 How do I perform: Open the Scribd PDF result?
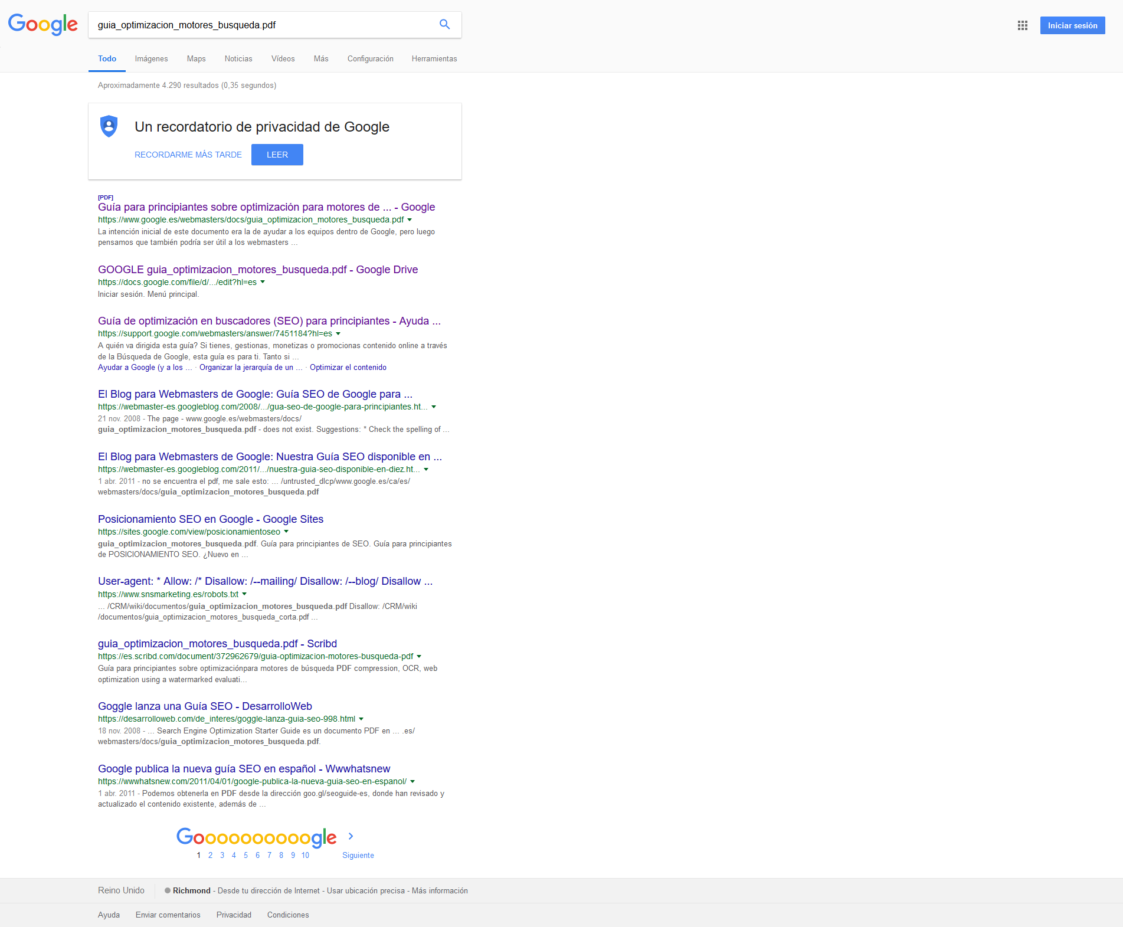pyautogui.click(x=217, y=644)
